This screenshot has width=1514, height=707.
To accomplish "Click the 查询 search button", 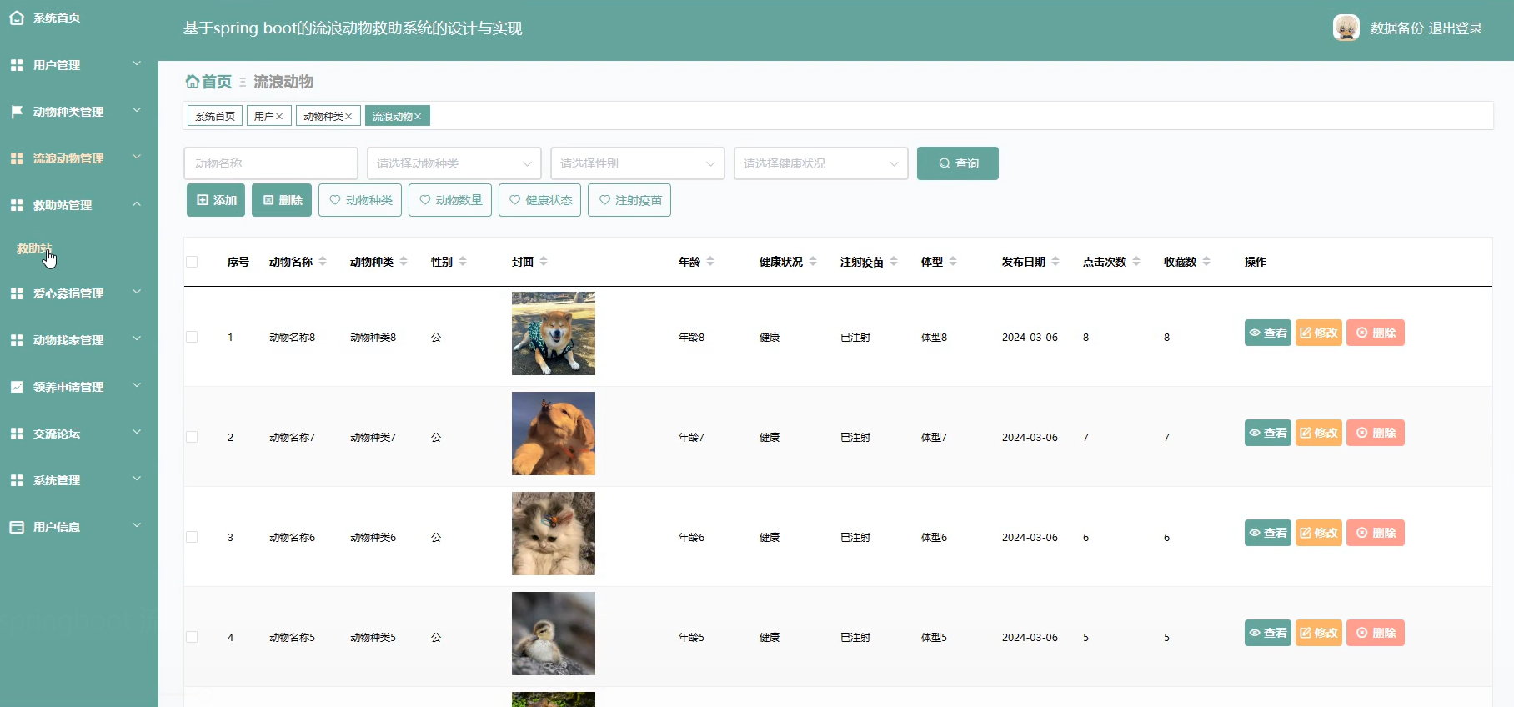I will coord(958,163).
